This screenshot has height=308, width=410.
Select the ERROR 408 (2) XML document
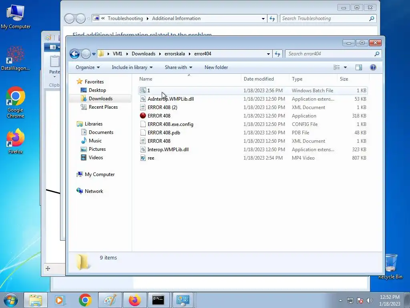click(253, 107)
